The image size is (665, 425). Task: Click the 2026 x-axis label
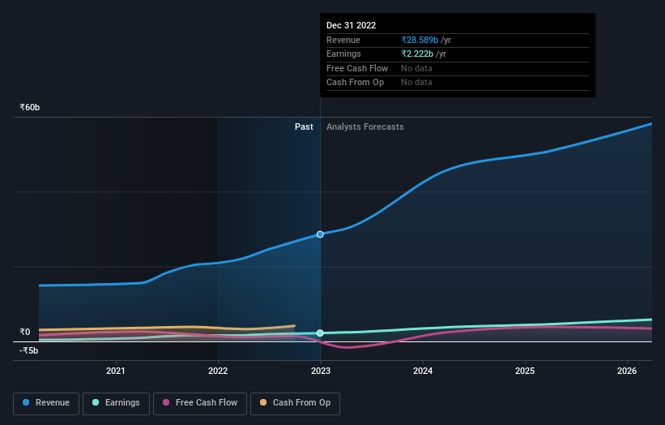[x=627, y=371]
